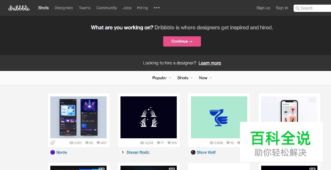Open the three-dots more menu
Image resolution: width=331 pixels, height=170 pixels.
coord(157,8)
